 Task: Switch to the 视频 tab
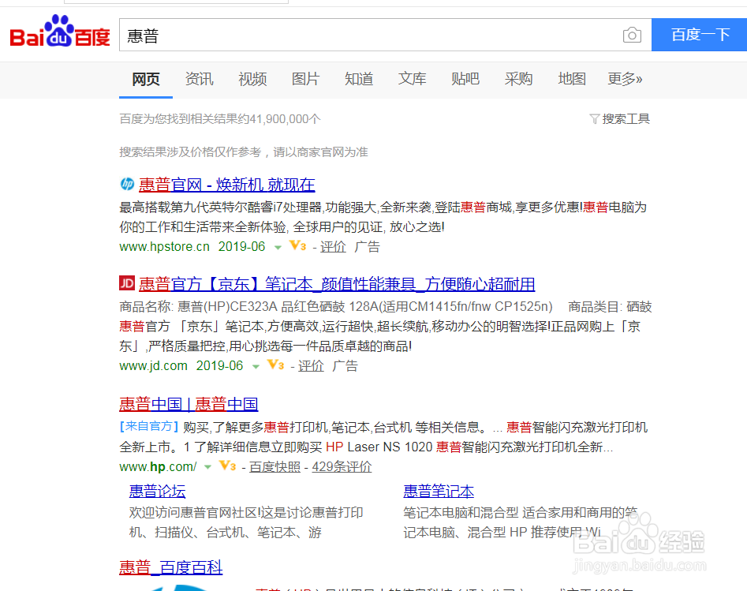click(x=252, y=79)
